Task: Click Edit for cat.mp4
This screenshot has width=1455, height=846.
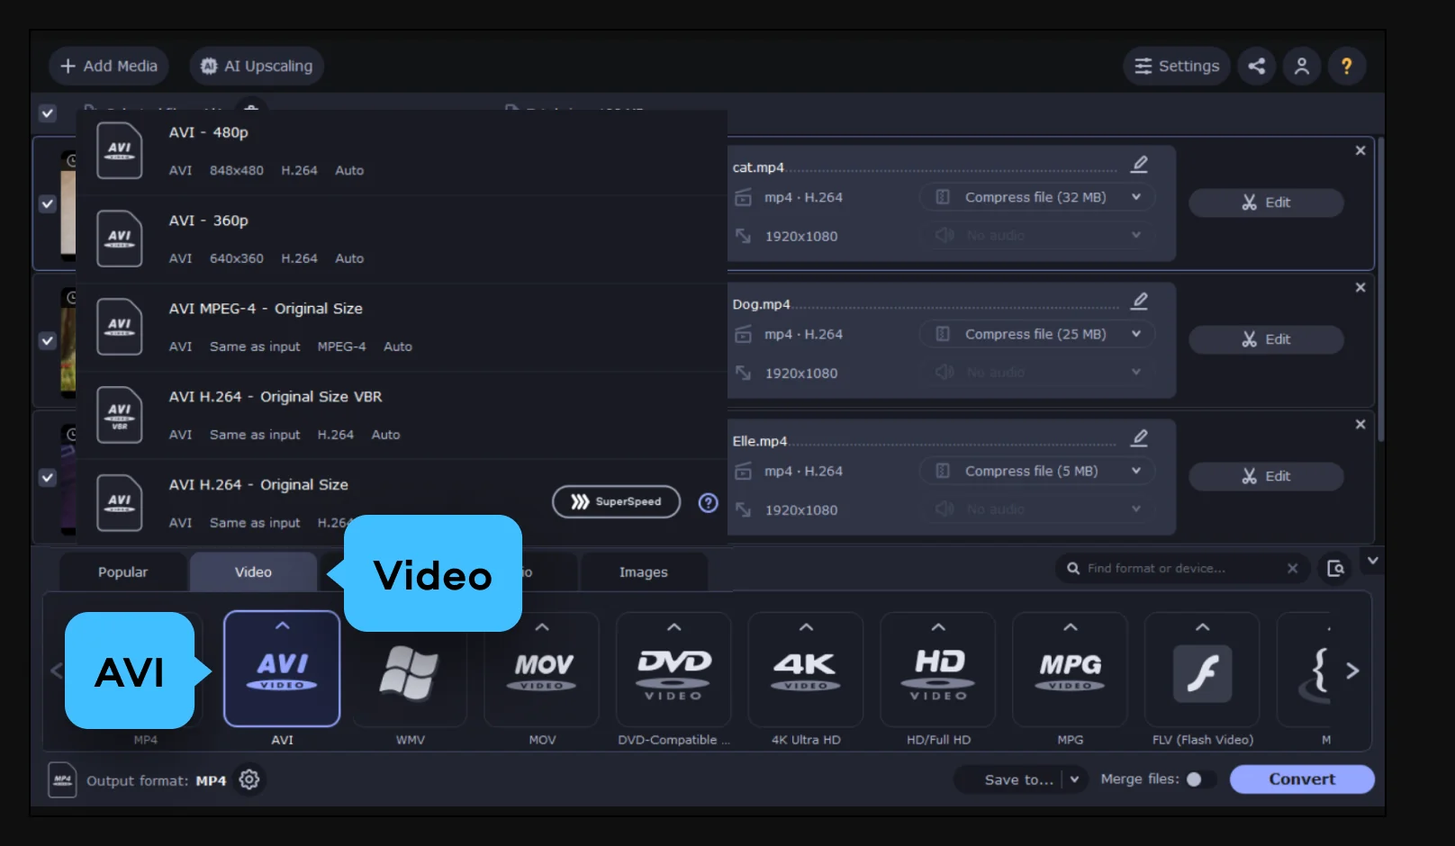Action: tap(1266, 202)
